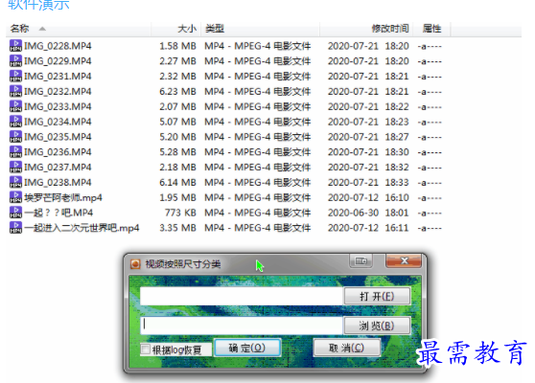
Task: Click the 5.28 MB size cell
Action: (177, 152)
